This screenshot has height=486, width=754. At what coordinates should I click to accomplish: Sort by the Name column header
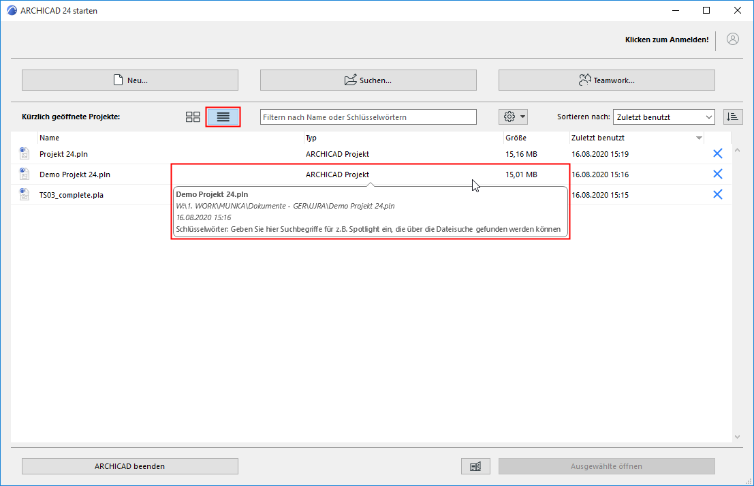coord(171,138)
